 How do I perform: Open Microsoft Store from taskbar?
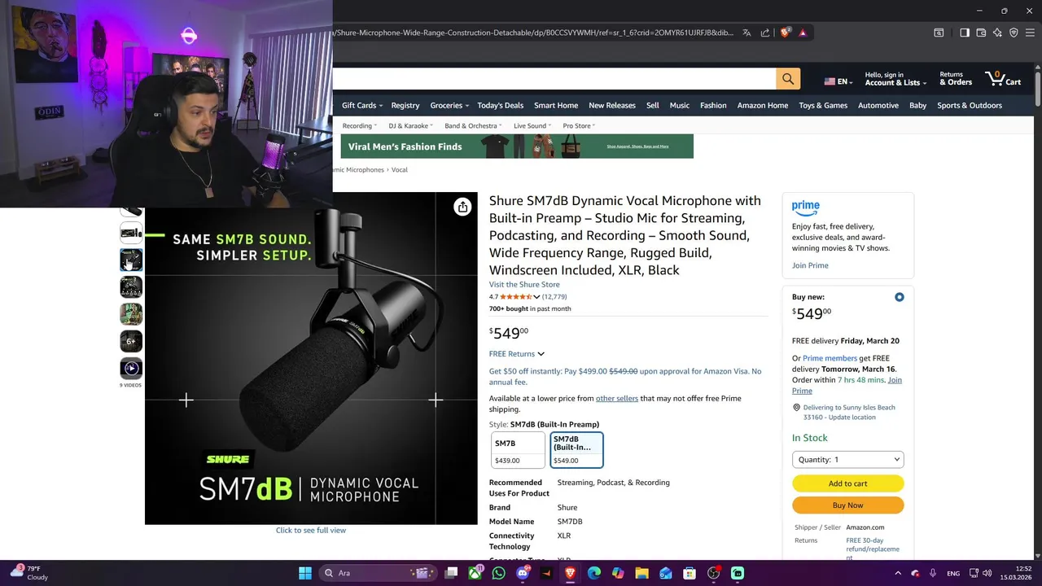(690, 573)
